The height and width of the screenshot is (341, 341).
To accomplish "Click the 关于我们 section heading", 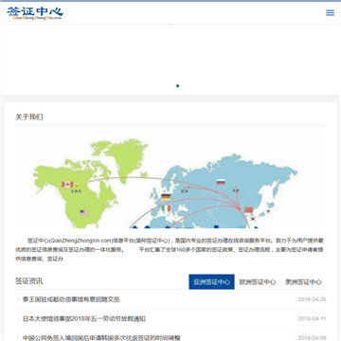I will 29,117.
